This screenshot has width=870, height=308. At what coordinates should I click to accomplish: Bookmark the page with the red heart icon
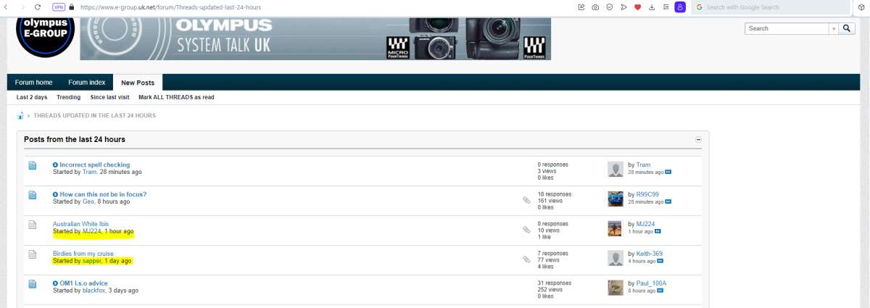tap(638, 7)
